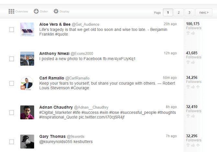Click thumbs-up icon for Carl Ramallo
The image size is (217, 152).
pos(193,87)
